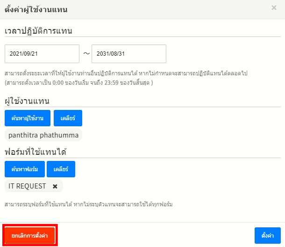This screenshot has height=247, width=285.
Task: Click the ผู้ใช้งานแทน section heading
Action: coord(27,101)
